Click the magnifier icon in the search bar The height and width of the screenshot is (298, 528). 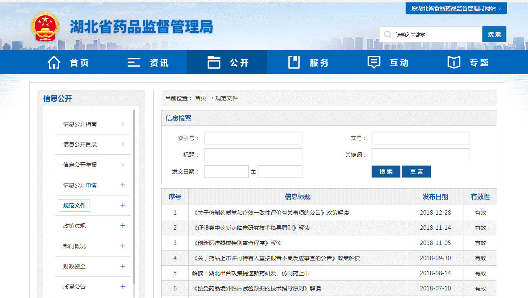pyautogui.click(x=386, y=34)
